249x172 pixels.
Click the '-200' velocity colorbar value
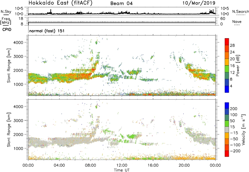tap(235, 151)
